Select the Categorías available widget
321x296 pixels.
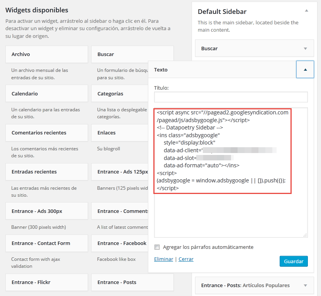pos(120,94)
